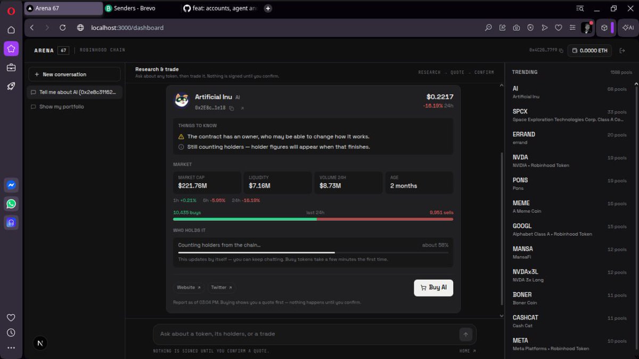This screenshot has width=639, height=359.
Task: Open the Show my portfolio conversation
Action: 75,107
